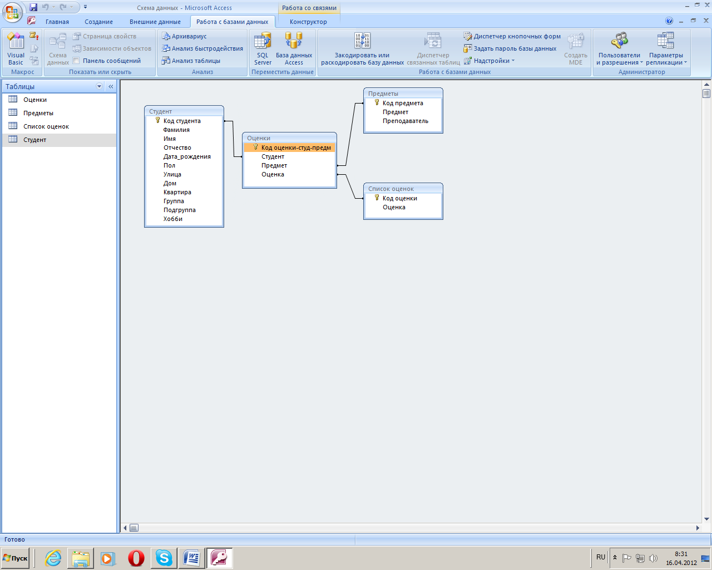Open the Visual Basic editor
Viewport: 712px width, 570px height.
pyautogui.click(x=16, y=48)
